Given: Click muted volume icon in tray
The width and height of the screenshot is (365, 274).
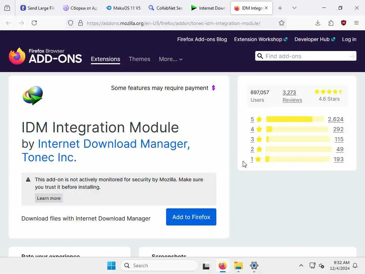Looking at the screenshot, I should [322, 265].
